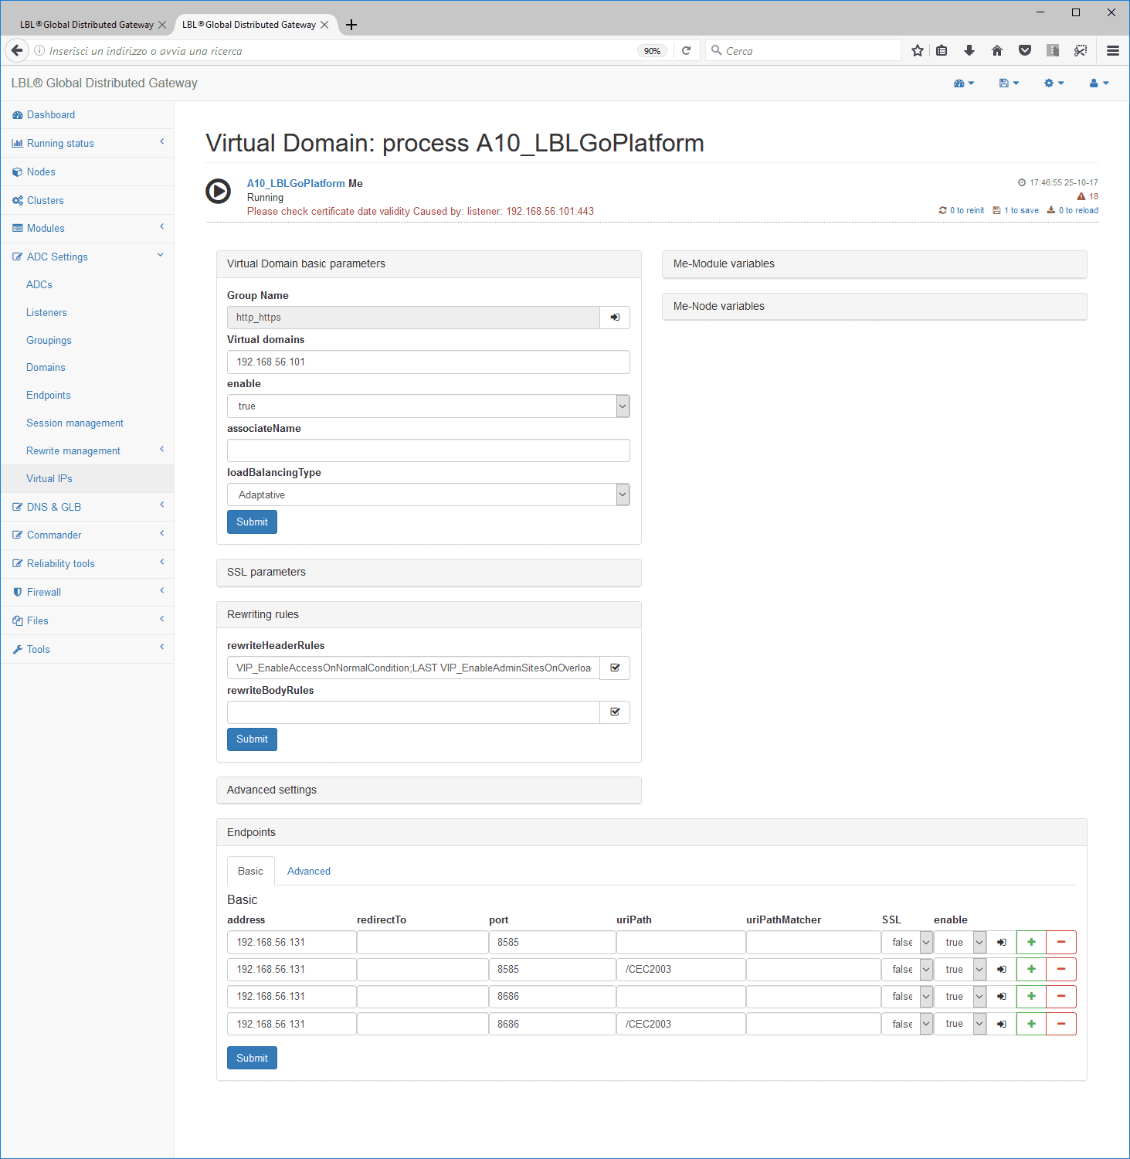Remove the 8585 /CEC2003 endpoint row
This screenshot has height=1159, width=1130.
coord(1061,969)
